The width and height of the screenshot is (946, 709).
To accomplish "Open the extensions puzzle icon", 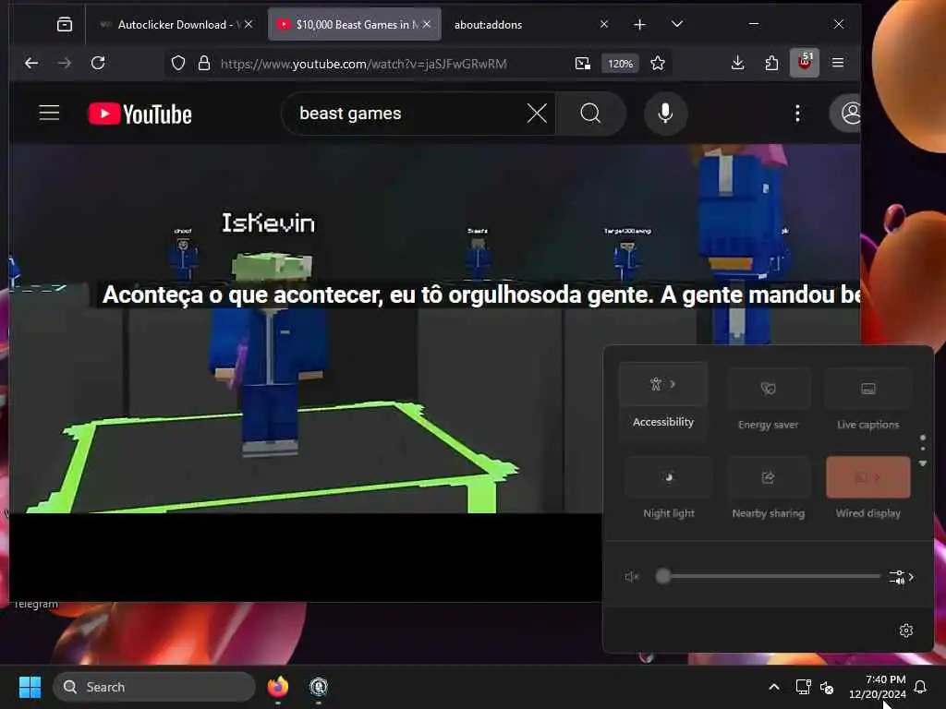I will point(771,63).
